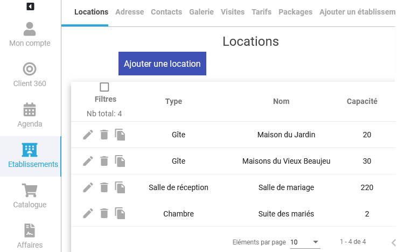Screen dimensions: 398x252
Task: Open the Affaires section
Action: tap(30, 236)
